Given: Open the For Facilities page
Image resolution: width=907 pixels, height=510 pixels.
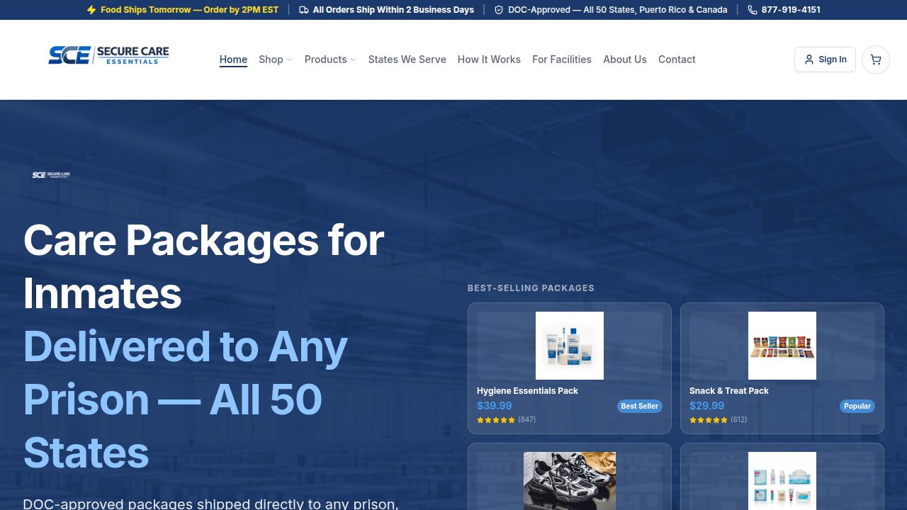Looking at the screenshot, I should coord(562,59).
